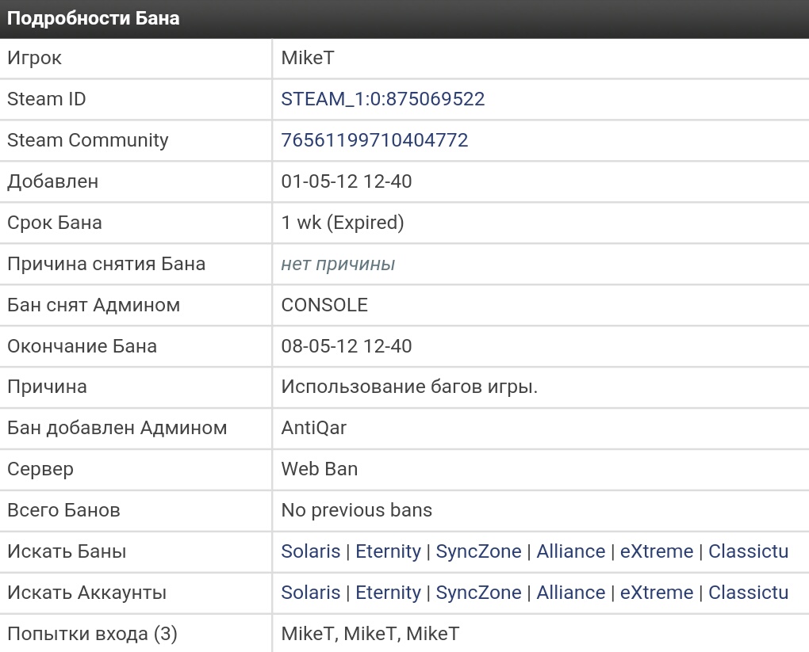Search accounts on Solaris
Viewport: 809px width, 652px height.
310,593
